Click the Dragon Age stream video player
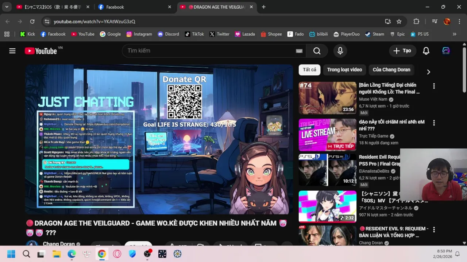This screenshot has width=467, height=262. [159, 139]
